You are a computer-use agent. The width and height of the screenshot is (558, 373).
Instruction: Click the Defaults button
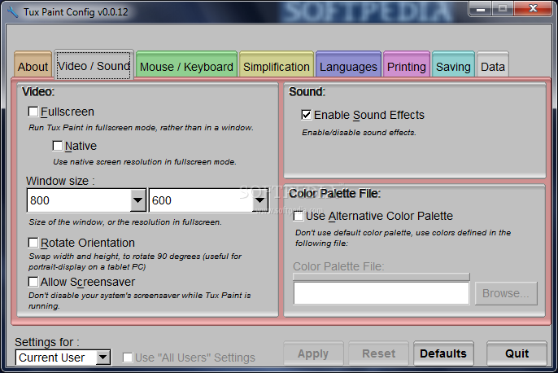point(443,353)
